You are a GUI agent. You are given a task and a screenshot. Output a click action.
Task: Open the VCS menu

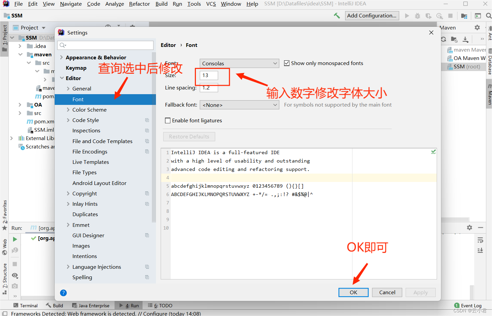[x=211, y=4]
